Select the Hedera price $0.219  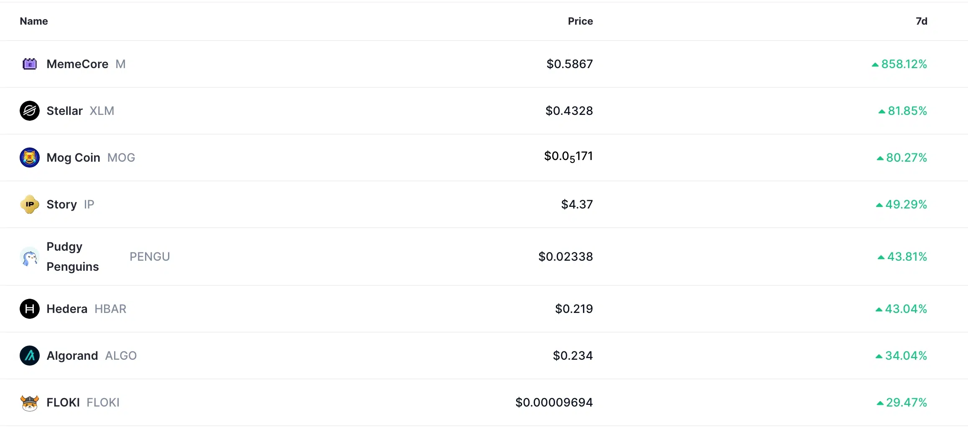pyautogui.click(x=574, y=309)
